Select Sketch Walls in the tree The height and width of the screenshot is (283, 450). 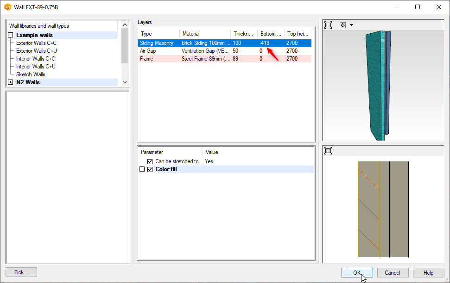31,74
